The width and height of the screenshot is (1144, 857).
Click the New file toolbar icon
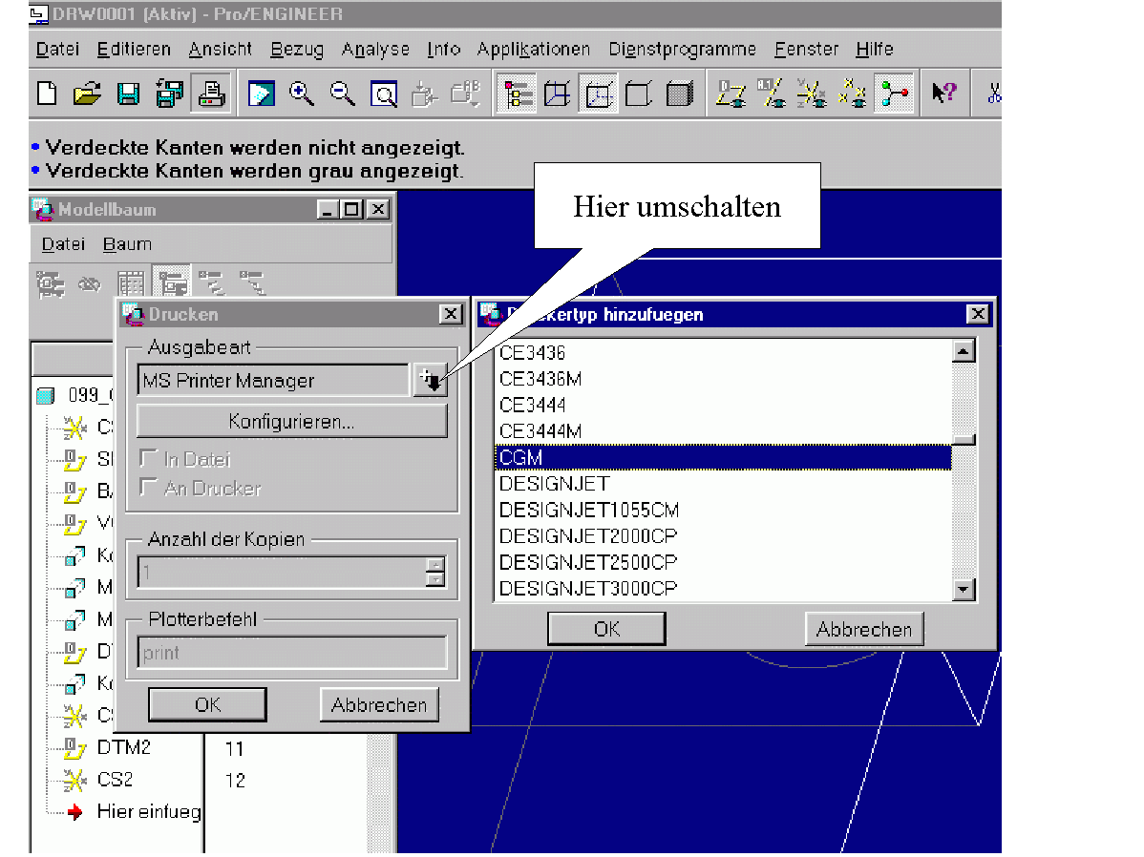pos(48,94)
